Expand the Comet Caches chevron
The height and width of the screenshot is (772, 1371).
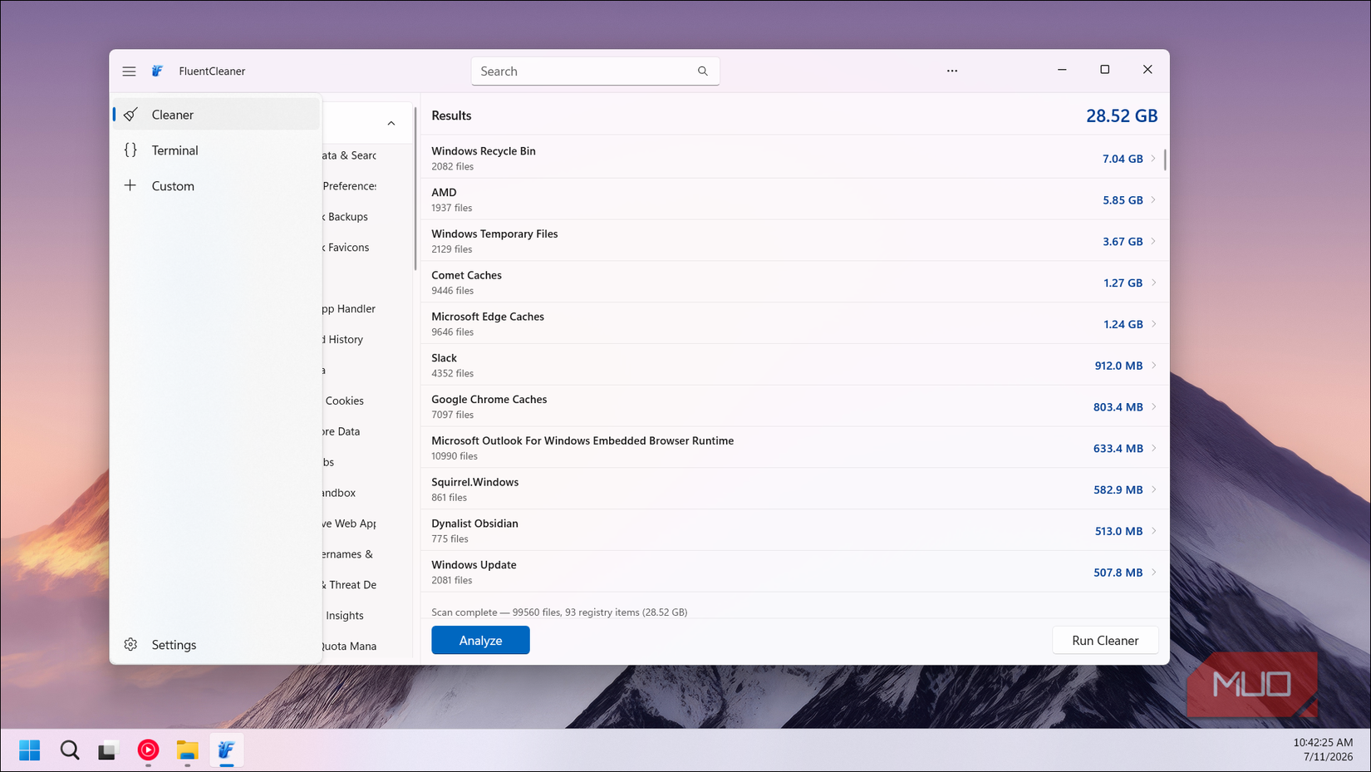point(1153,283)
